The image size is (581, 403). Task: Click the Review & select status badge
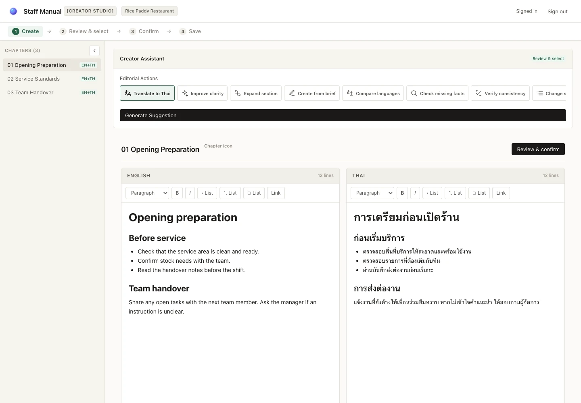tap(548, 58)
